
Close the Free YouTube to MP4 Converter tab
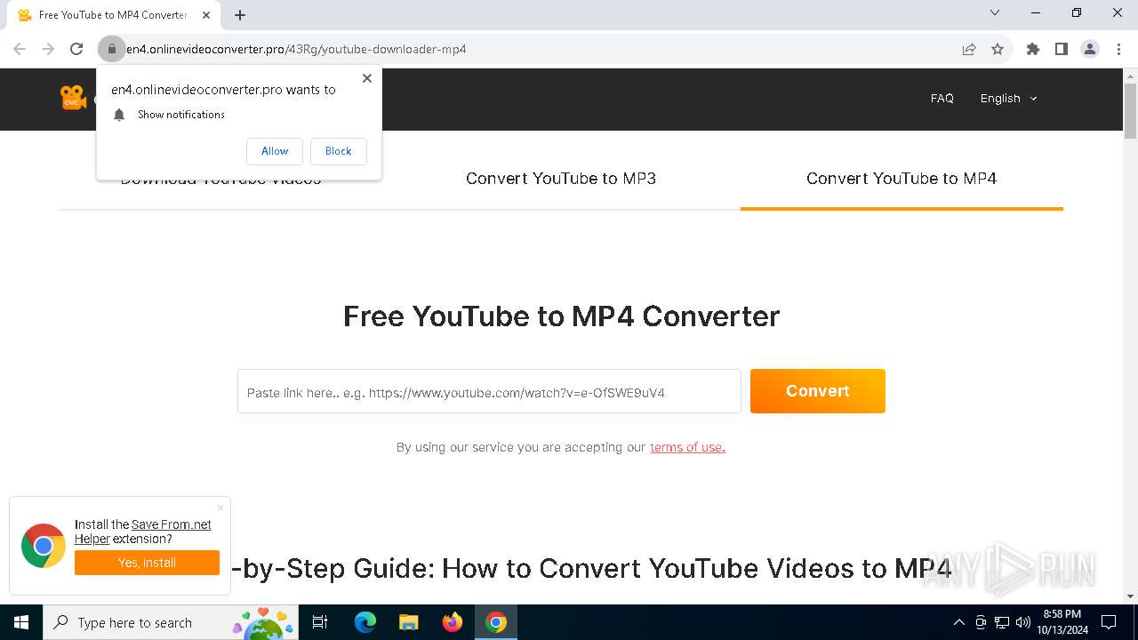coord(205,15)
